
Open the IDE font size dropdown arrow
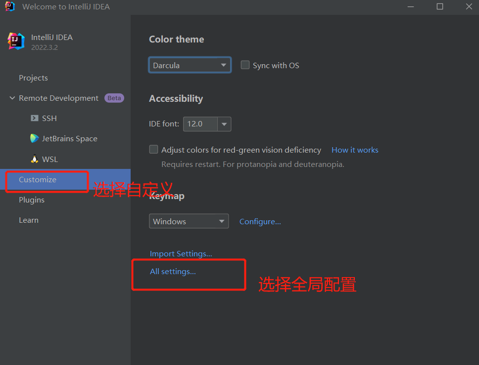(224, 124)
